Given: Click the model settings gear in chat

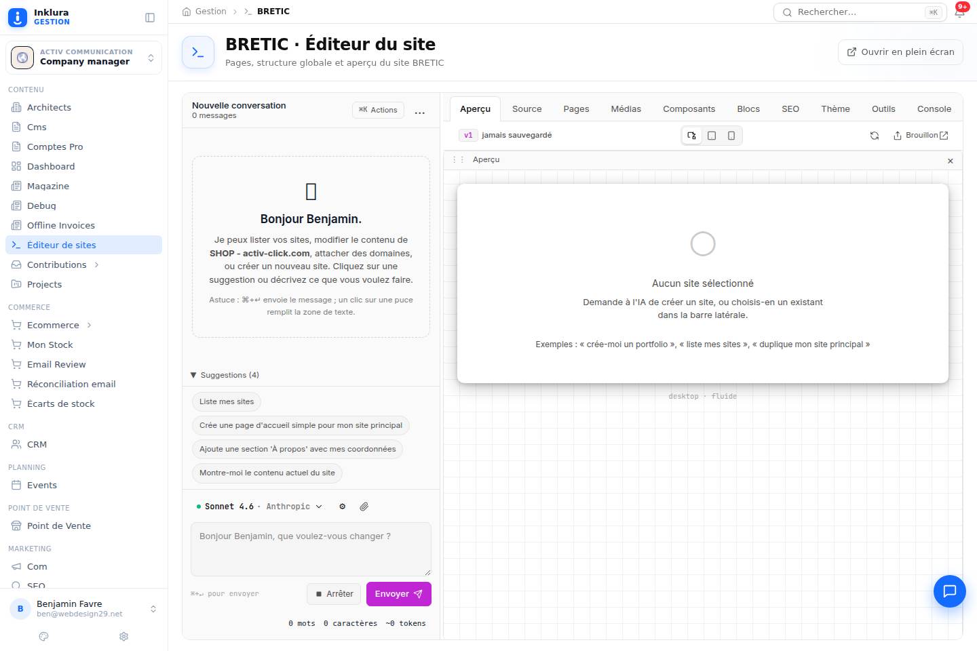Looking at the screenshot, I should 343,507.
